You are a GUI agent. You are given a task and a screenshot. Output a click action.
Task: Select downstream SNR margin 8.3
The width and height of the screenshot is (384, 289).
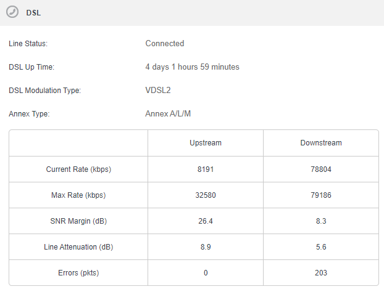(x=321, y=221)
